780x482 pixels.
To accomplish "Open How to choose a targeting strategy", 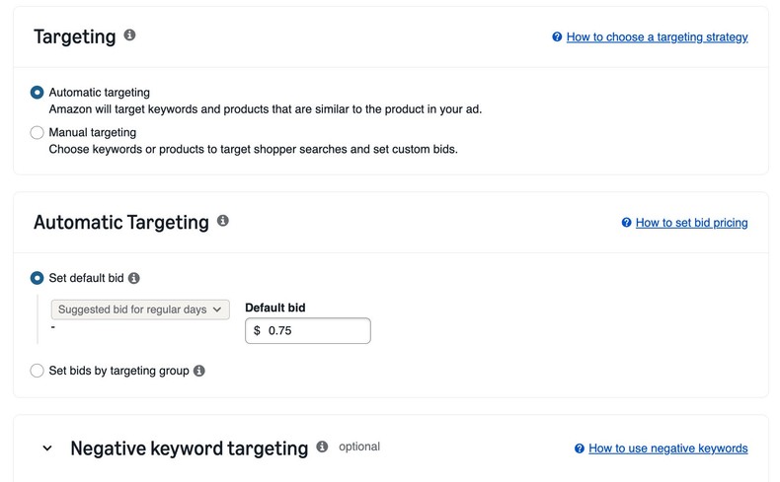I will click(x=657, y=37).
